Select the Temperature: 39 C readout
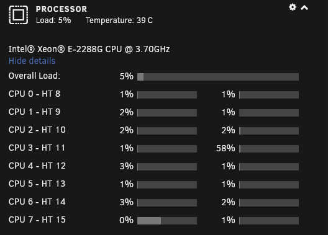 [119, 20]
